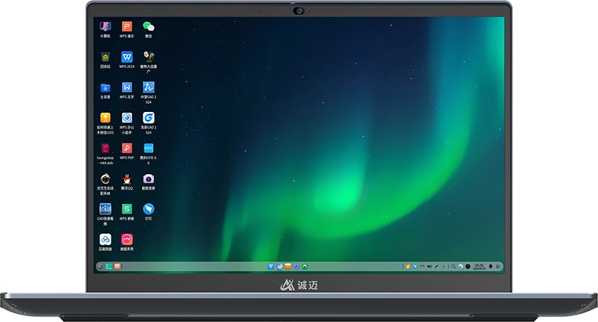Open the WPS 表格 spreadsheet app
This screenshot has width=598, height=322.
pyautogui.click(x=127, y=209)
